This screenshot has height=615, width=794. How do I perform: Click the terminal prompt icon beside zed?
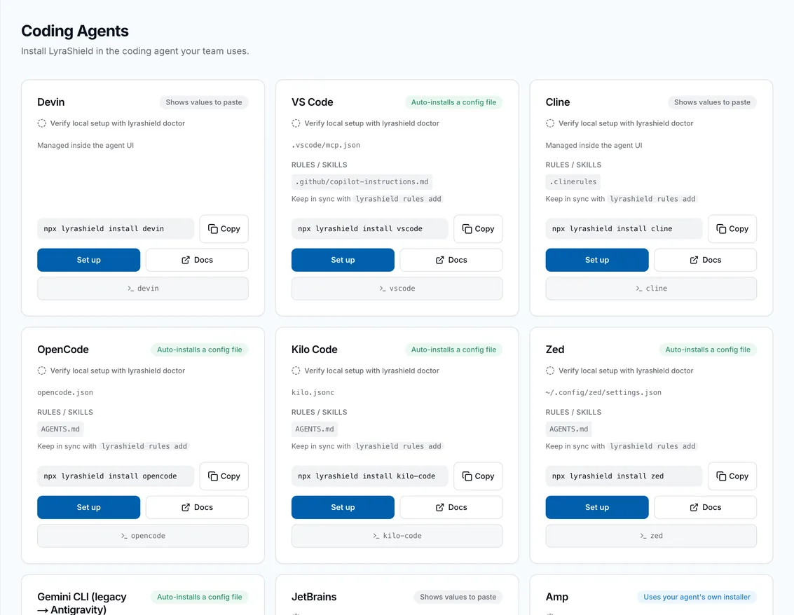click(643, 536)
